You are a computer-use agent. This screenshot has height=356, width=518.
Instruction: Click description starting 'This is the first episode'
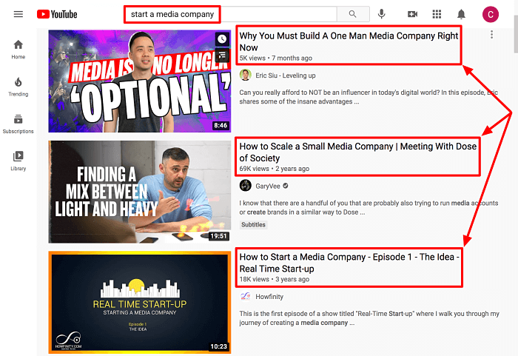point(369,318)
